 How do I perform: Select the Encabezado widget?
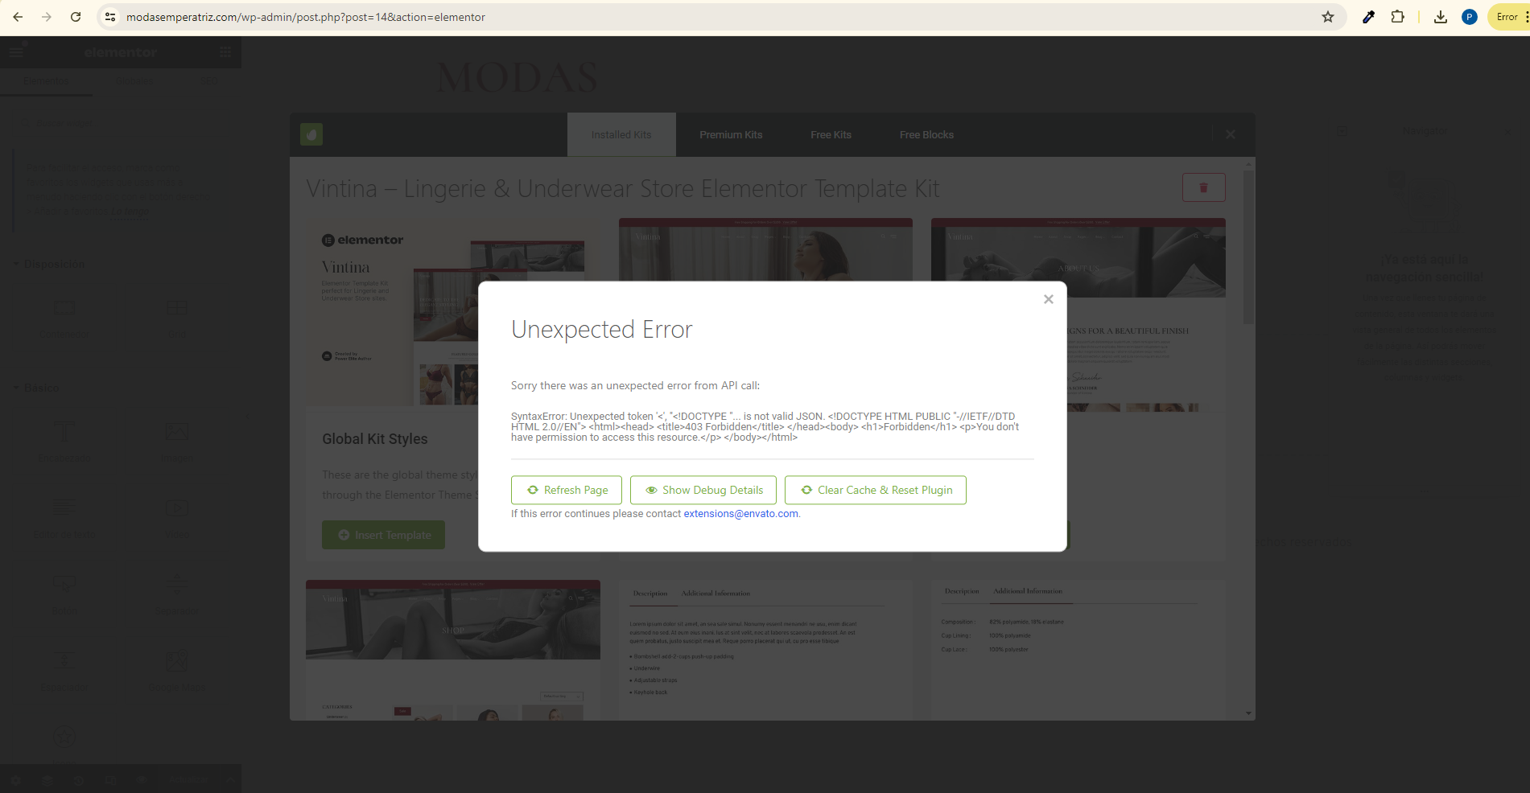(x=64, y=442)
